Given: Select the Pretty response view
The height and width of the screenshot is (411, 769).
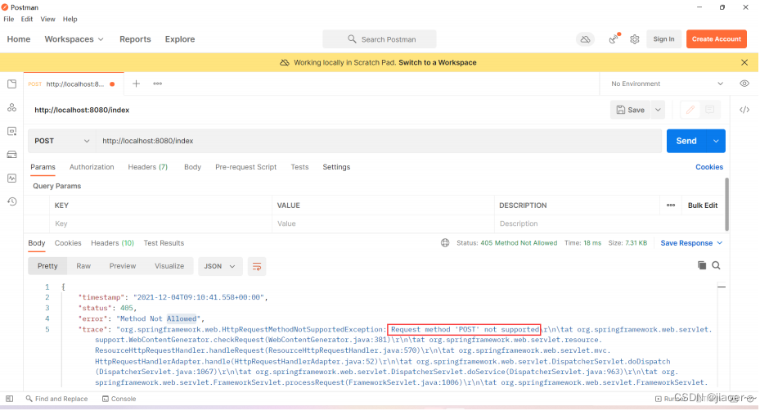Looking at the screenshot, I should tap(47, 267).
